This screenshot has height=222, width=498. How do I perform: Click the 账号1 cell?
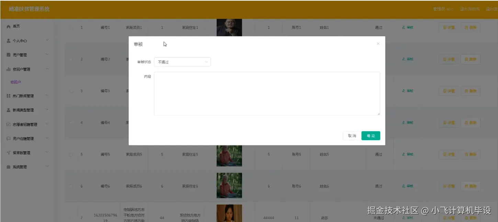pos(296,28)
